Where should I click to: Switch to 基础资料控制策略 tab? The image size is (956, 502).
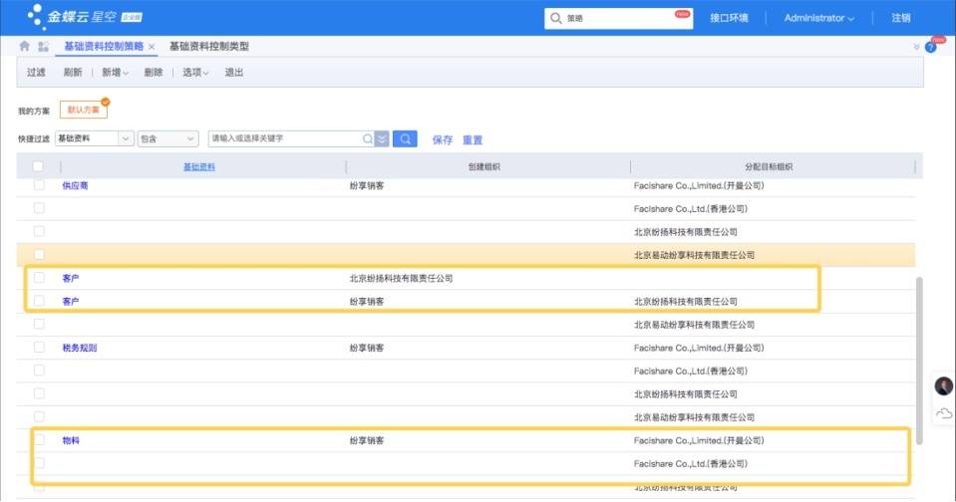(x=104, y=46)
